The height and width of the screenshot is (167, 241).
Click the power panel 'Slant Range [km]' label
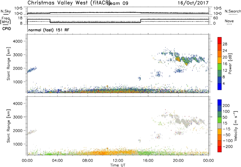point(8,64)
